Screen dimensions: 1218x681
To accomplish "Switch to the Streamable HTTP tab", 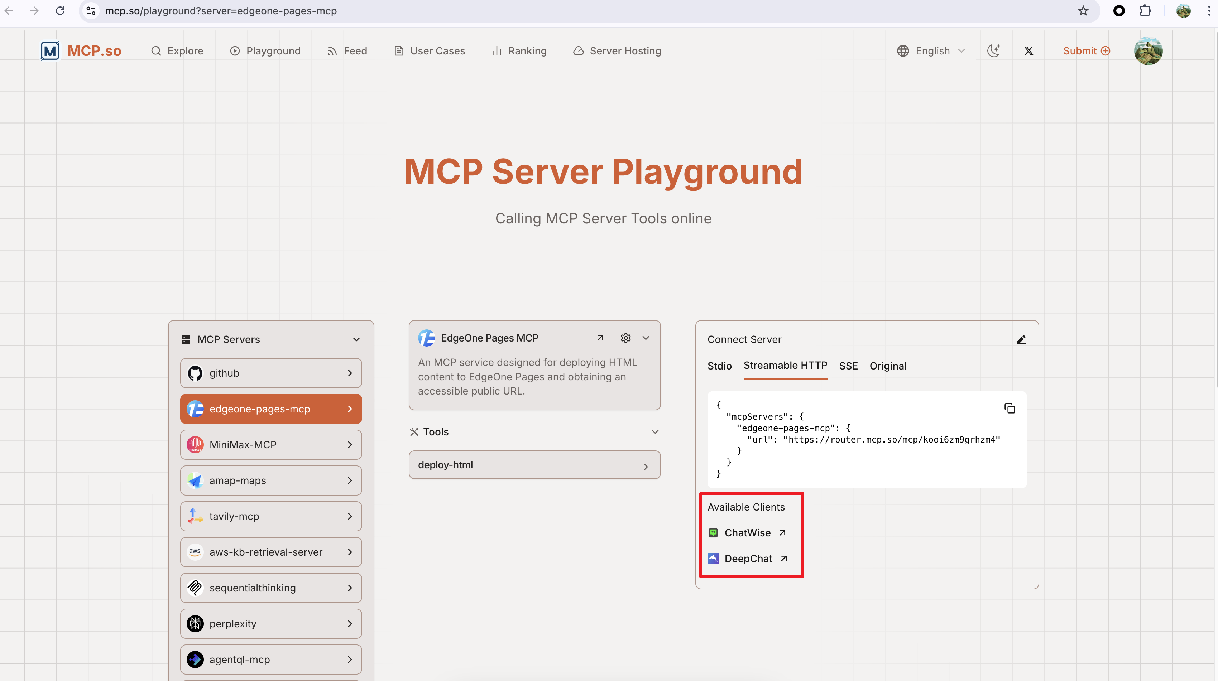I will [785, 366].
